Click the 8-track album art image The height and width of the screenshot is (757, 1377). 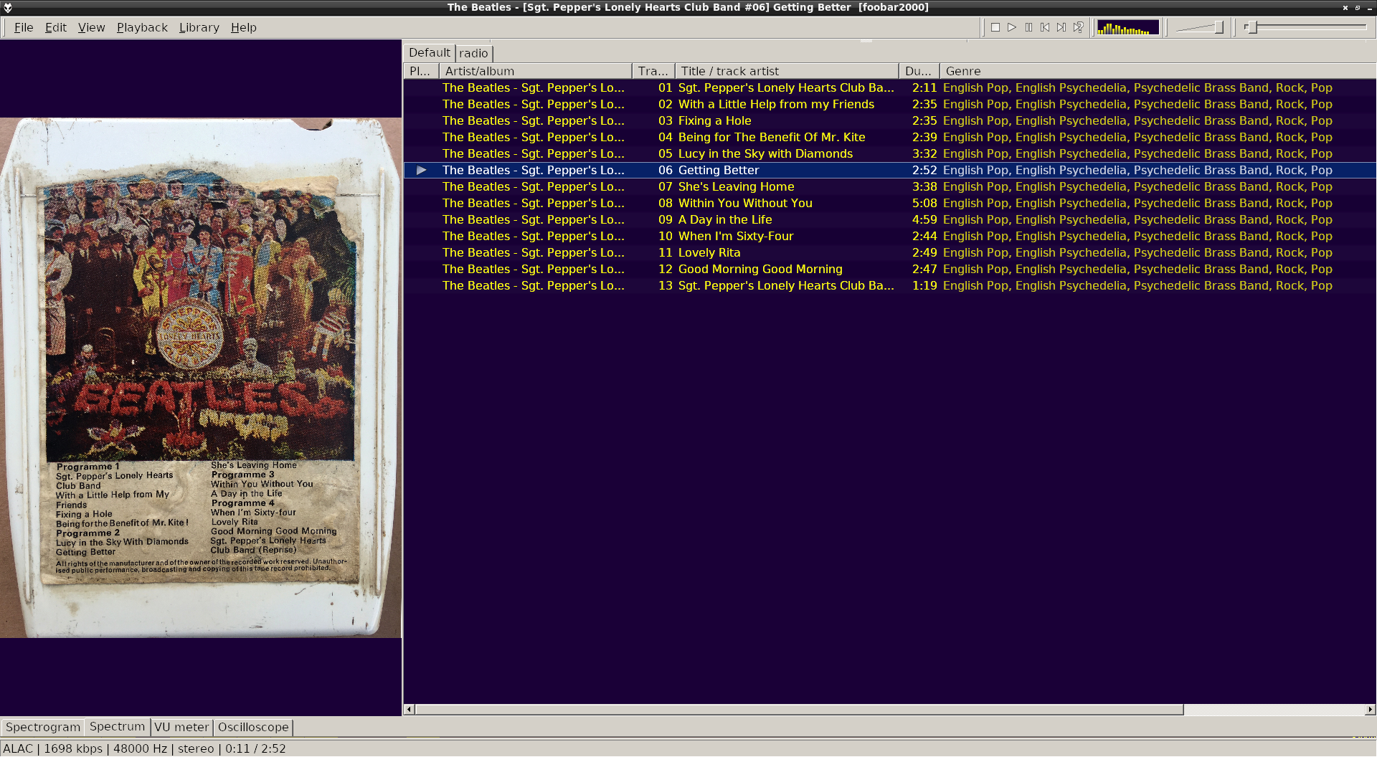coord(201,377)
